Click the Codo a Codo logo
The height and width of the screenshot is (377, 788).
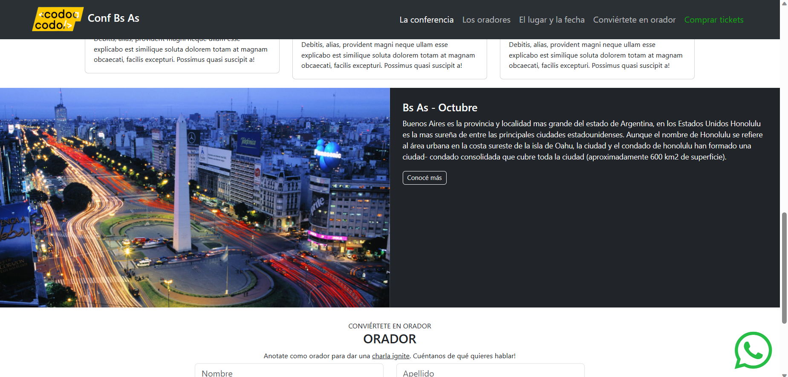[58, 19]
